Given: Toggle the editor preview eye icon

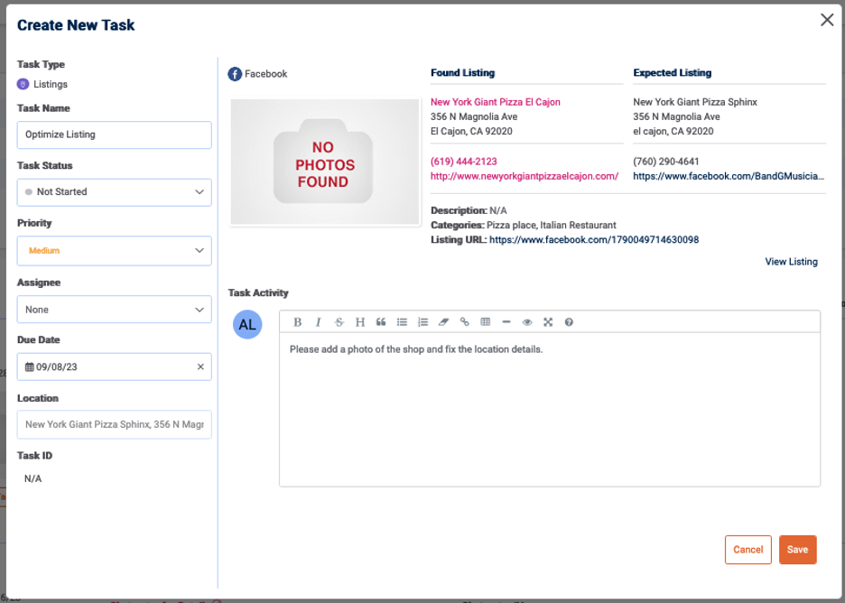Looking at the screenshot, I should 527,322.
